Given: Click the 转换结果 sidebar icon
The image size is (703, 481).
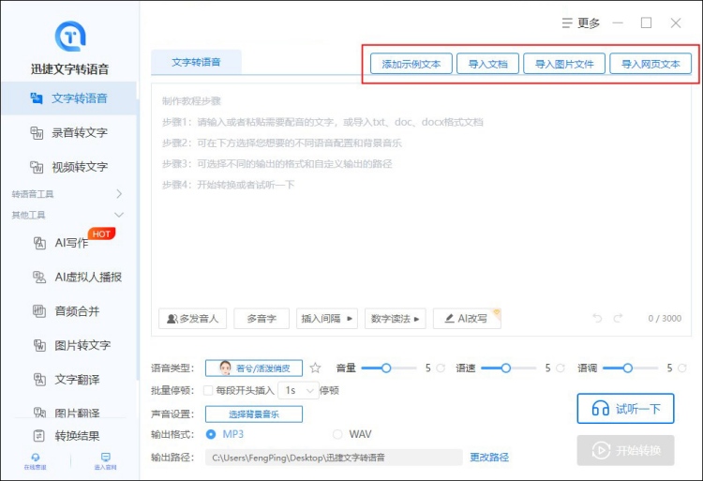Looking at the screenshot, I should (x=39, y=435).
